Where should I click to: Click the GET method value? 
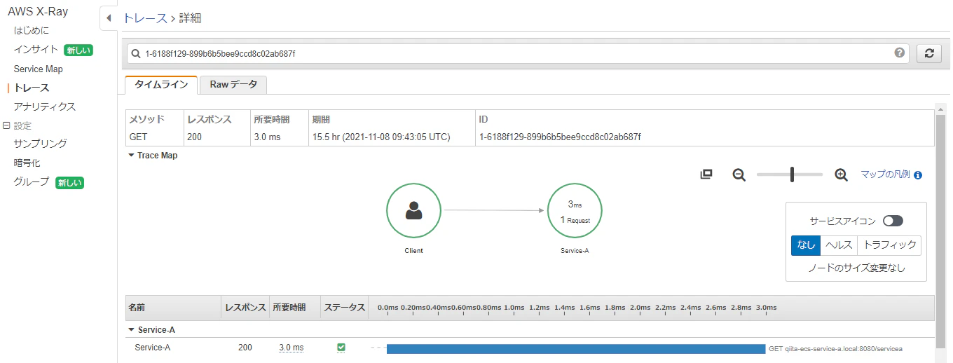[138, 137]
